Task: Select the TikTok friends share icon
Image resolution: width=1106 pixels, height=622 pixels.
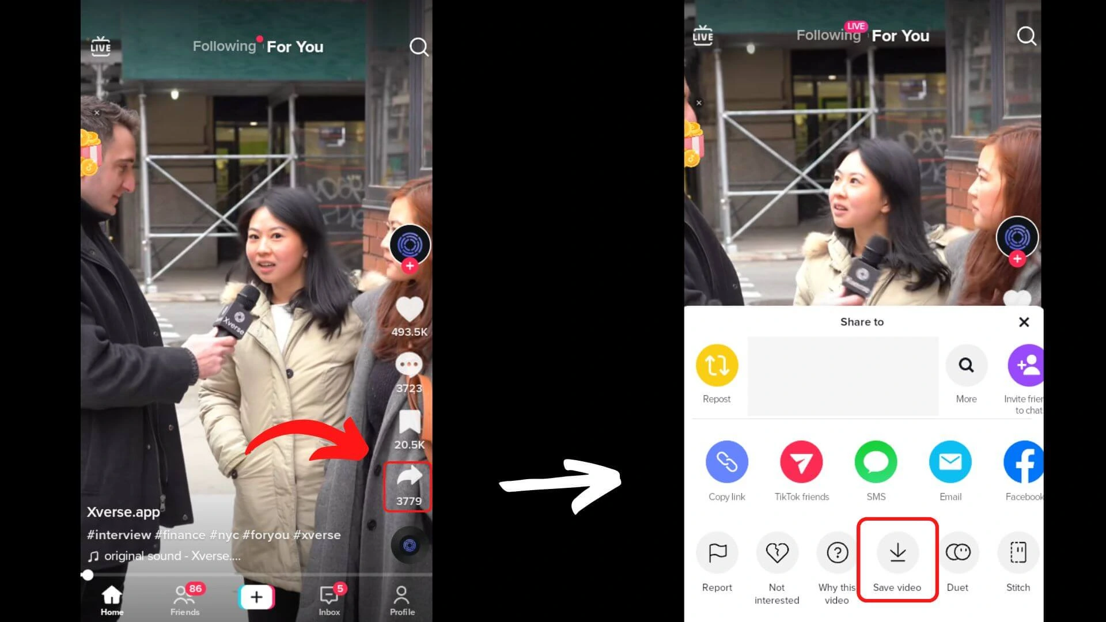Action: tap(801, 461)
